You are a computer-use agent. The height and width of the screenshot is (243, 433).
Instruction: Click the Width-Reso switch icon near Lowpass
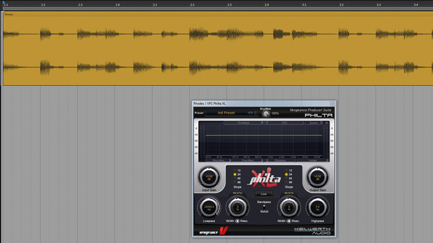(237, 221)
